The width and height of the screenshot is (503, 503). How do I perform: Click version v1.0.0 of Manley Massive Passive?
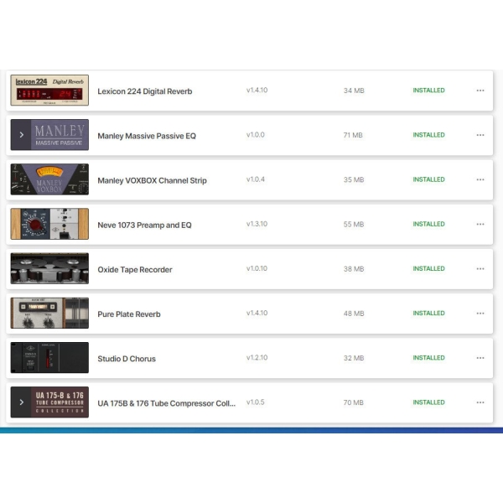[256, 135]
